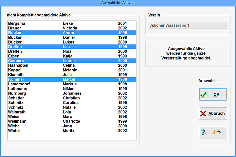
Task: Deselect Dreßen Lea list entry
Action: coord(71,47)
